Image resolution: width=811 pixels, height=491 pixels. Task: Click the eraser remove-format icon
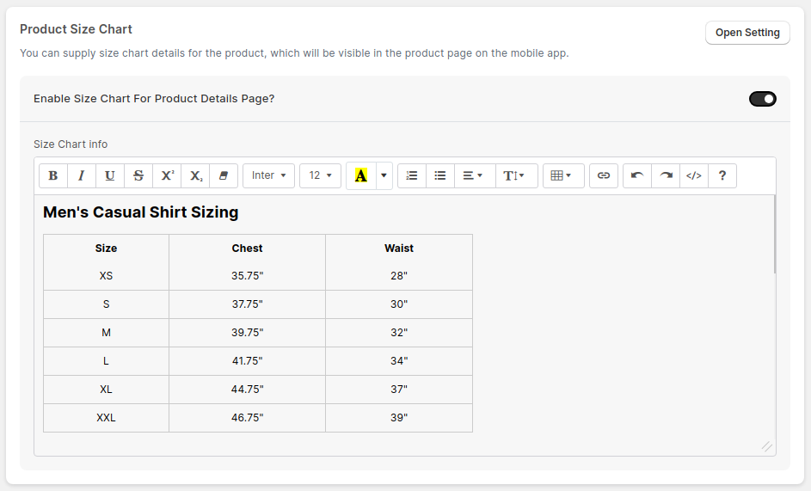(224, 176)
